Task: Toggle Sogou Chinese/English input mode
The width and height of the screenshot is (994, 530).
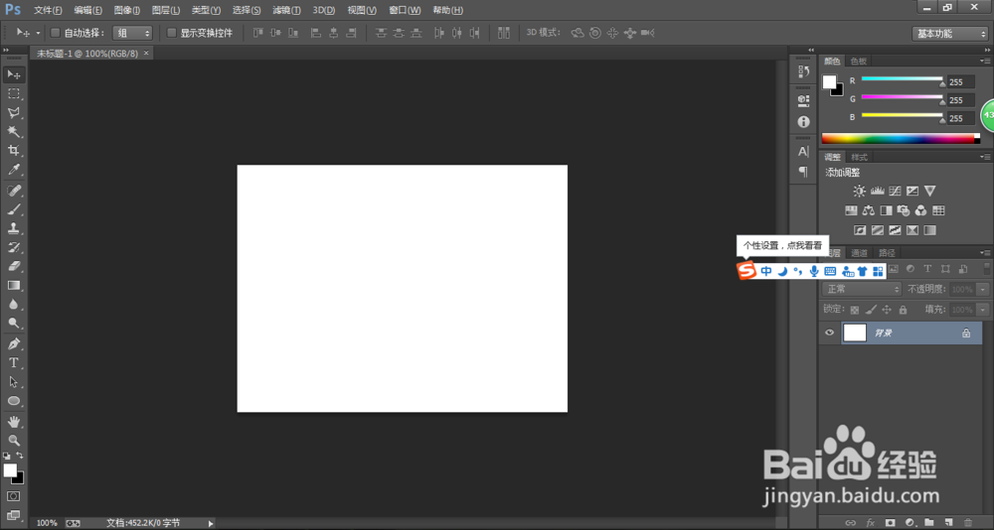Action: pos(766,271)
